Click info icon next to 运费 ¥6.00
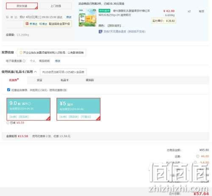 coord(198,156)
